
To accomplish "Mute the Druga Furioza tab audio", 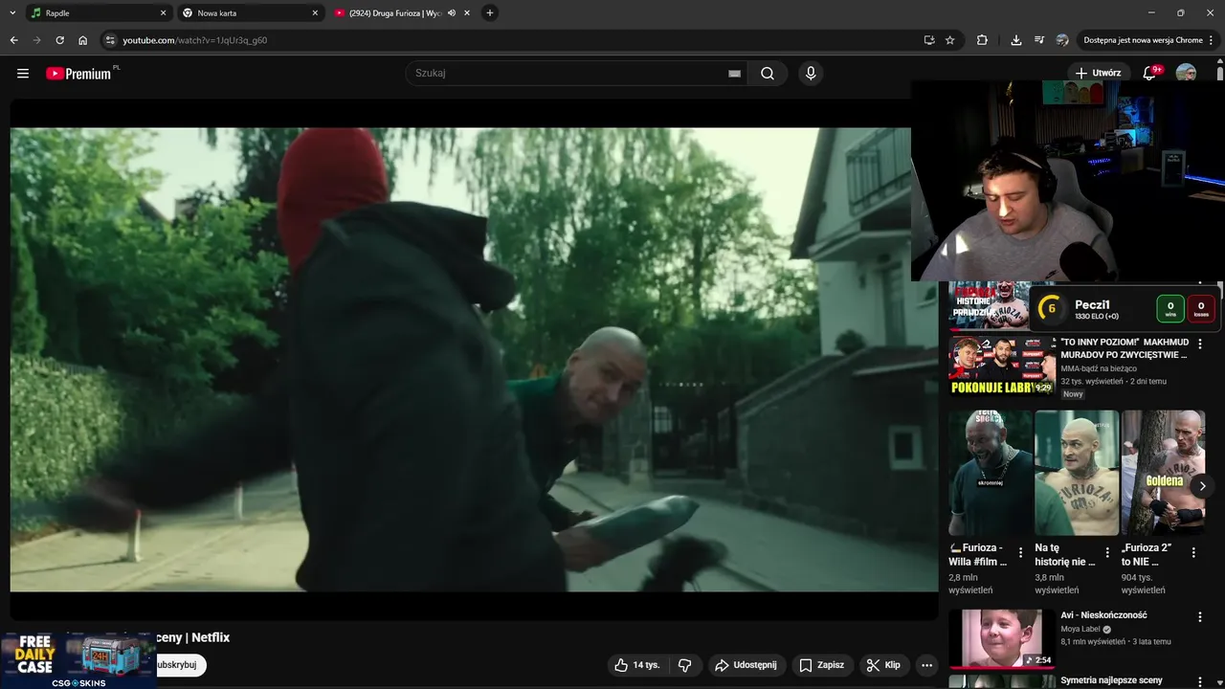I will click(x=451, y=13).
